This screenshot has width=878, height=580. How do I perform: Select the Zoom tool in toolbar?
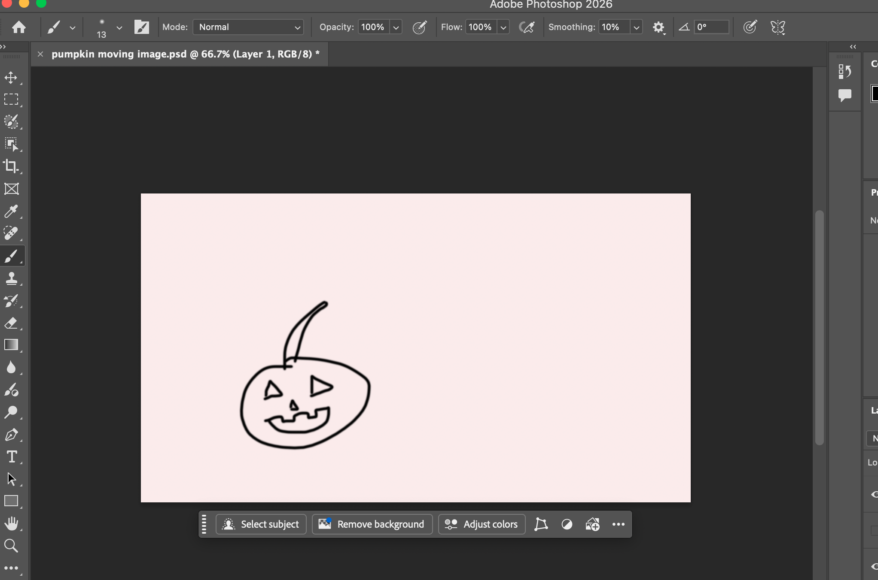pos(11,546)
